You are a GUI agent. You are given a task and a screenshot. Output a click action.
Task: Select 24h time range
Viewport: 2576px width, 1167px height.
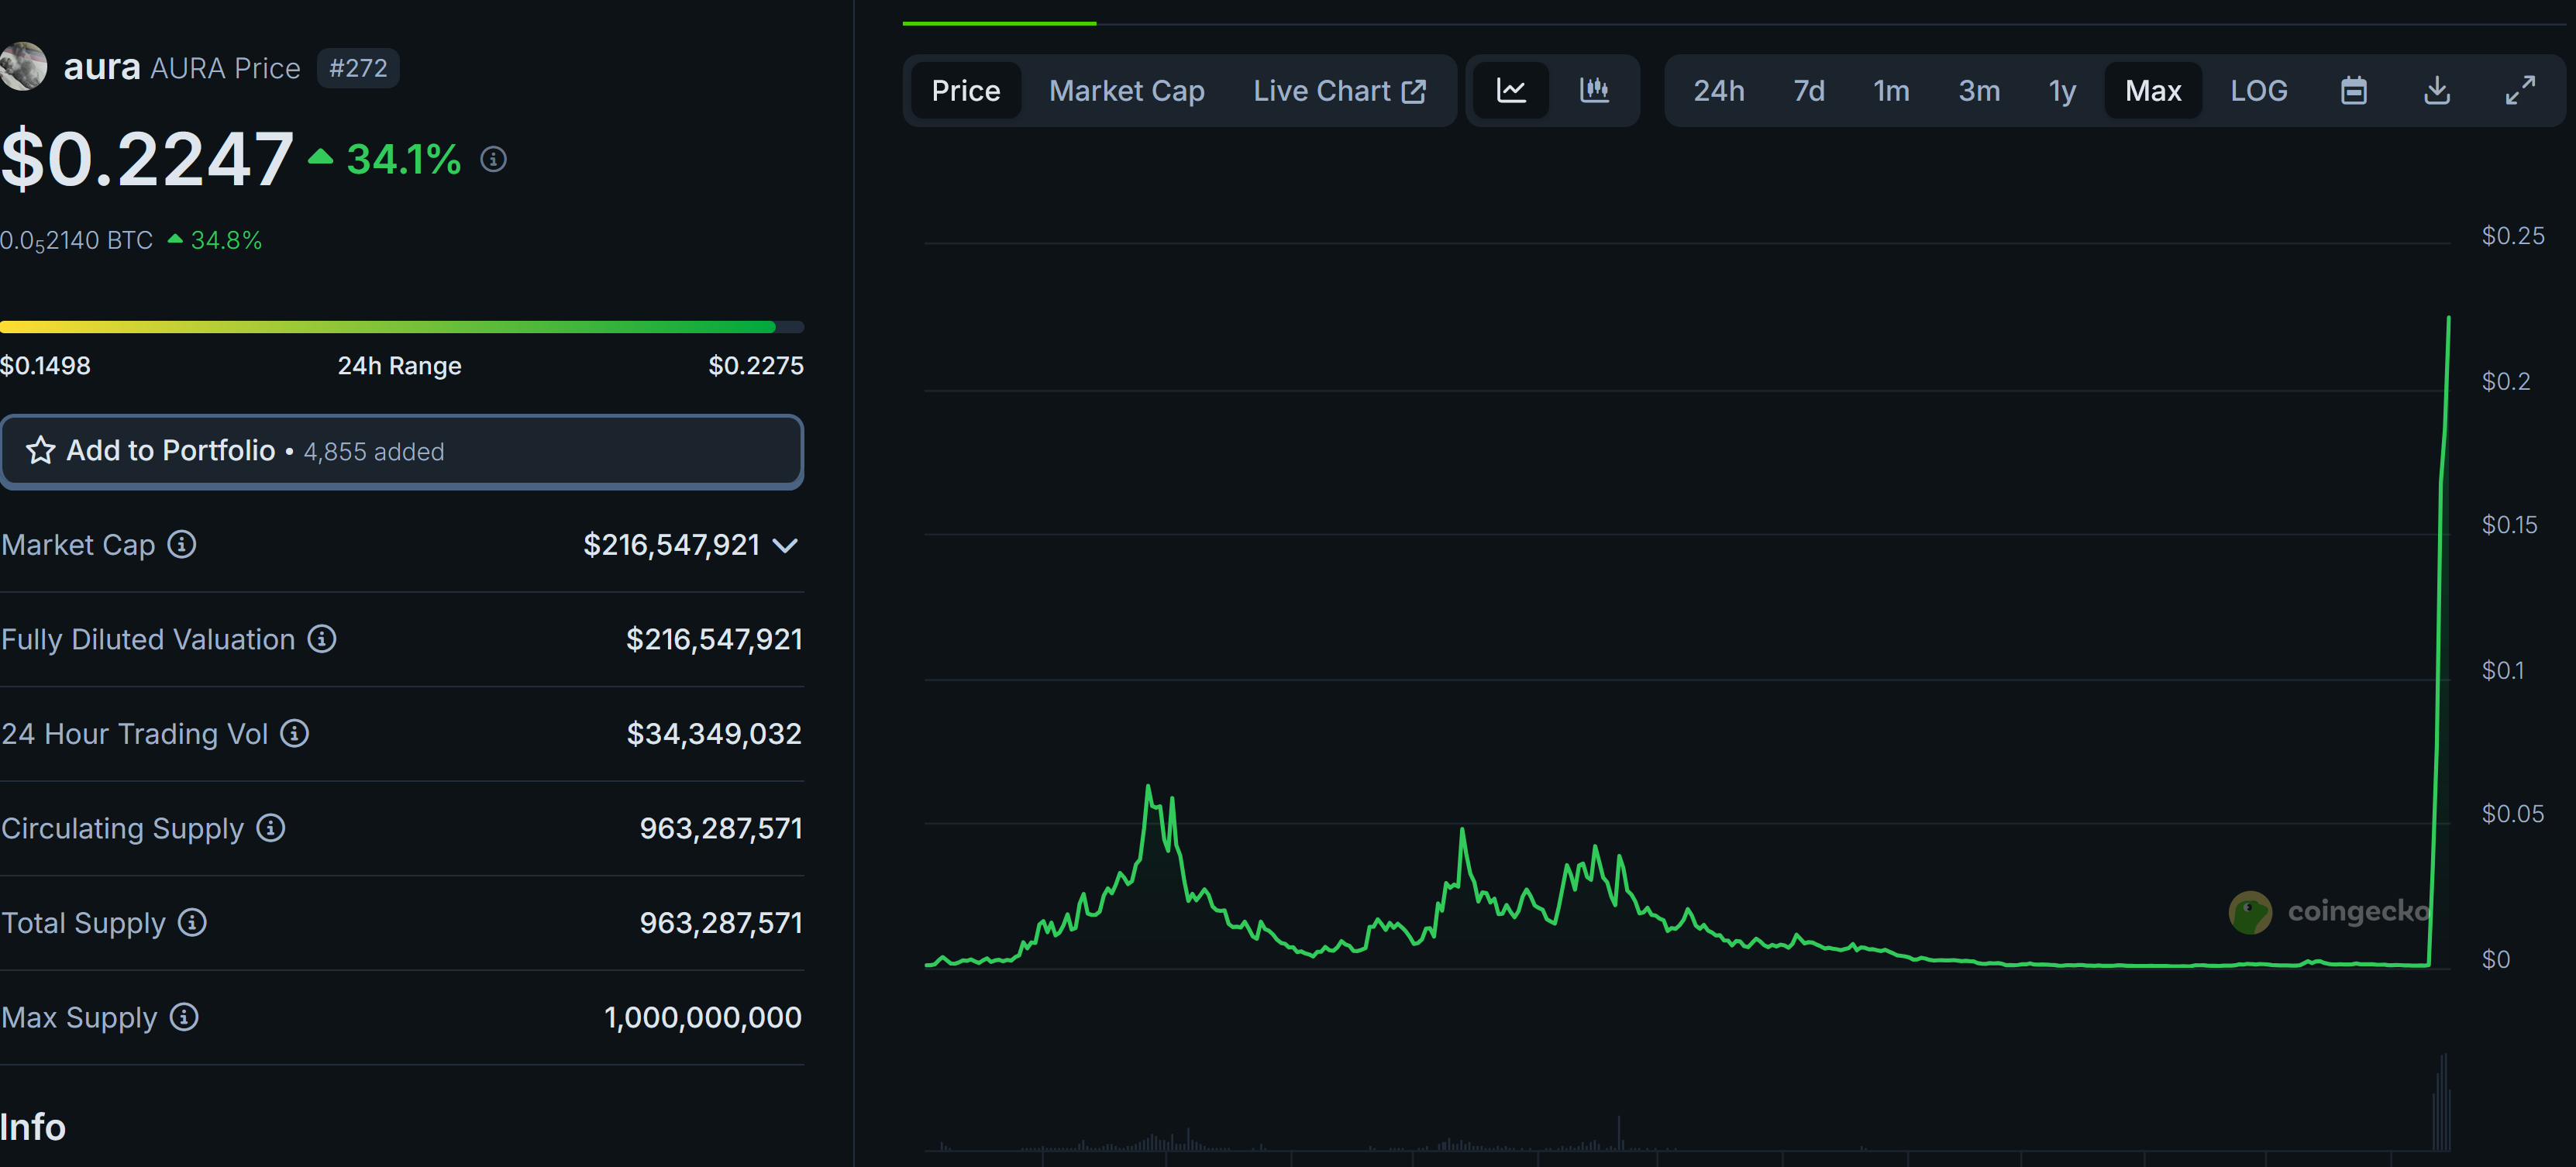[x=1718, y=91]
